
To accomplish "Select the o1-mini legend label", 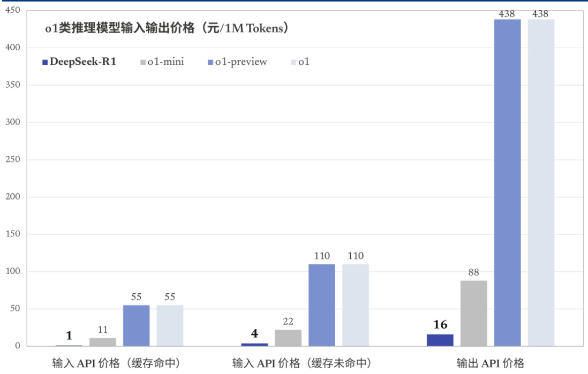I will tap(166, 62).
